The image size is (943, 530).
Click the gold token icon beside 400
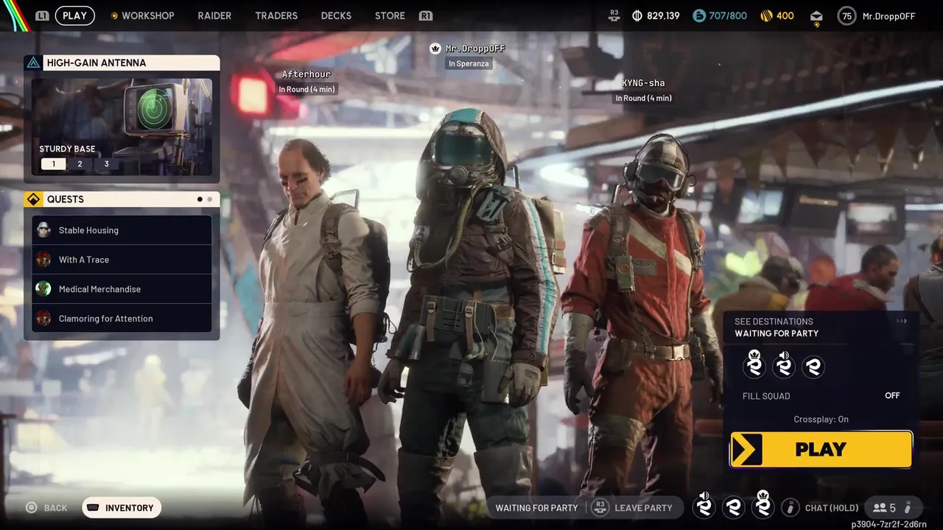tap(766, 15)
